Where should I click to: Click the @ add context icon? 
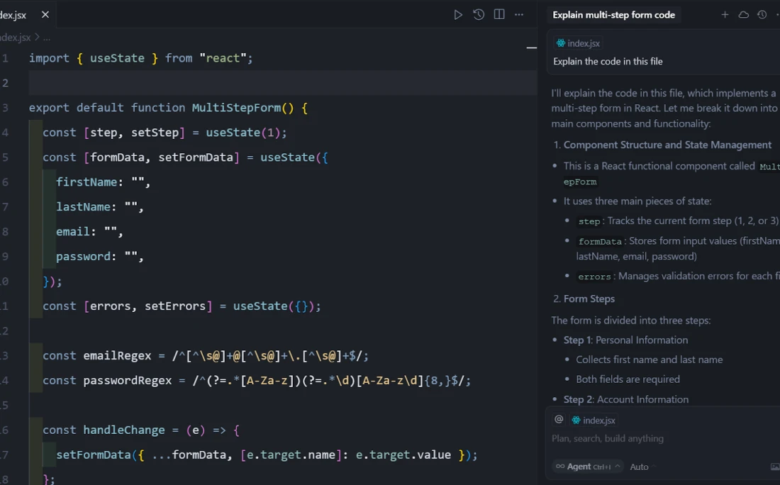point(559,420)
